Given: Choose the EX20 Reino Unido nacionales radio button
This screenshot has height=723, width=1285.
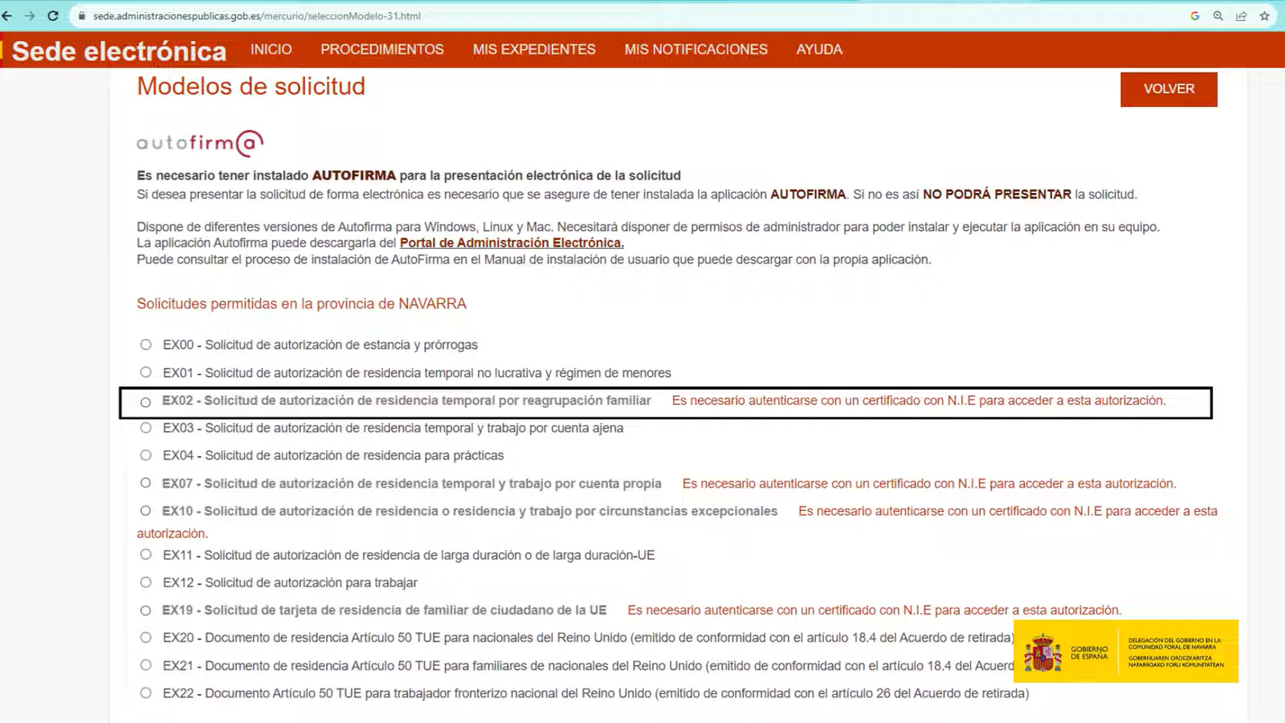Looking at the screenshot, I should 145,637.
